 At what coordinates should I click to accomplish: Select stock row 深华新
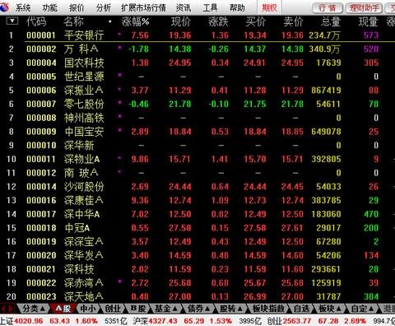pyautogui.click(x=197, y=145)
